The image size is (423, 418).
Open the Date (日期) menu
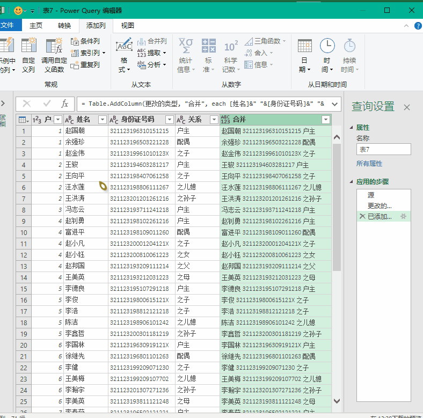point(304,55)
